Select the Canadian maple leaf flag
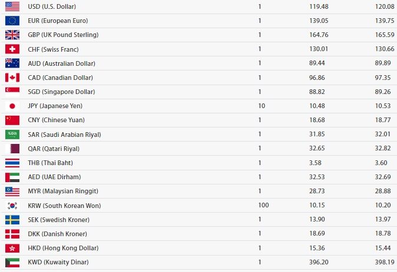This screenshot has height=272, width=397. tap(12, 78)
